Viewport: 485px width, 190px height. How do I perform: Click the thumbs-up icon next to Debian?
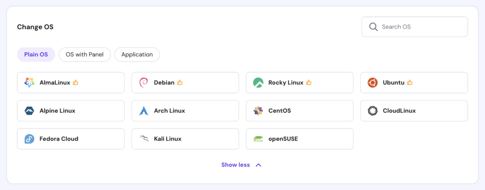tap(180, 82)
